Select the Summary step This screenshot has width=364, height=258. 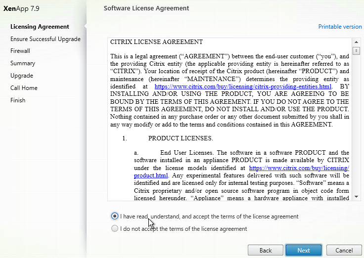[23, 63]
